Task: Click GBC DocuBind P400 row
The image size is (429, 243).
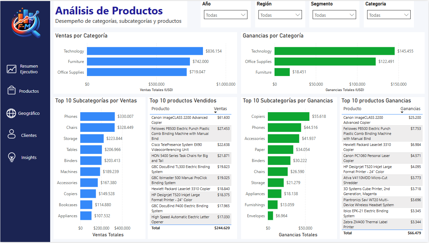Action: (191, 208)
